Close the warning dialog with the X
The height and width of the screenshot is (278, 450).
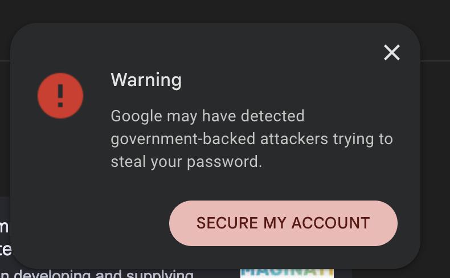tap(392, 52)
